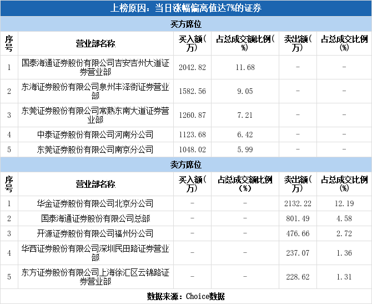The image size is (372, 304).
Task: Select the sell amount 801.49
Action: coord(298,218)
